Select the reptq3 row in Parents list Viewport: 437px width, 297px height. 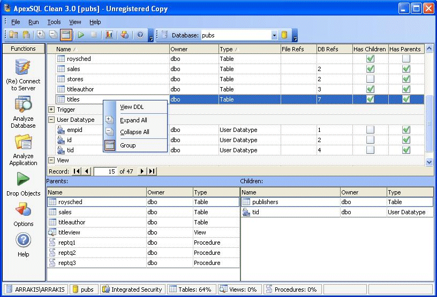coord(144,263)
